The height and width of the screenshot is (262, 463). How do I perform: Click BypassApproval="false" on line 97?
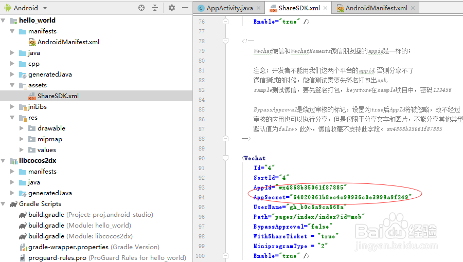293,227
